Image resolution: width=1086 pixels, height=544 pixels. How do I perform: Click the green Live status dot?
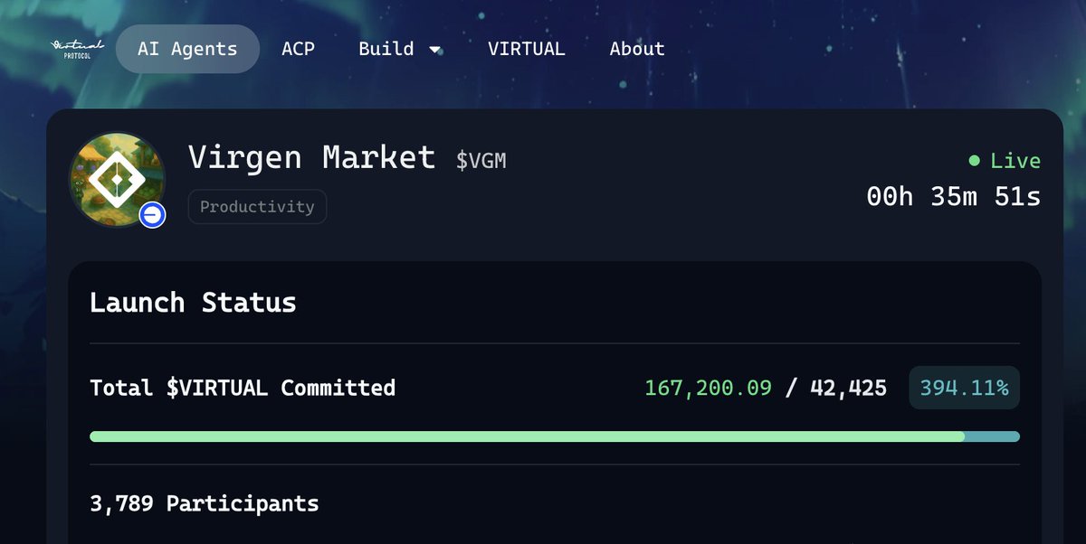974,161
